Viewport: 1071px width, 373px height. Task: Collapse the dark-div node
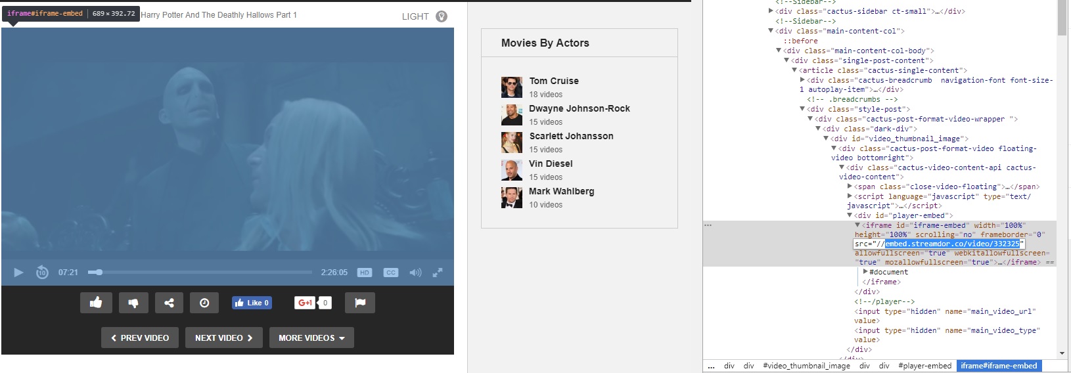(x=818, y=129)
